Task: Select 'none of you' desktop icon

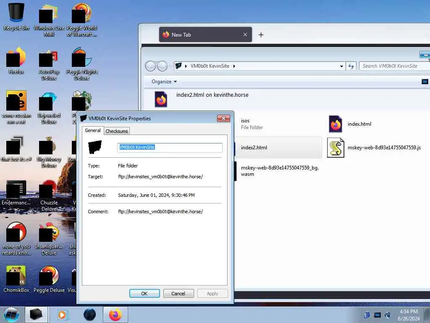Action: [x=16, y=238]
